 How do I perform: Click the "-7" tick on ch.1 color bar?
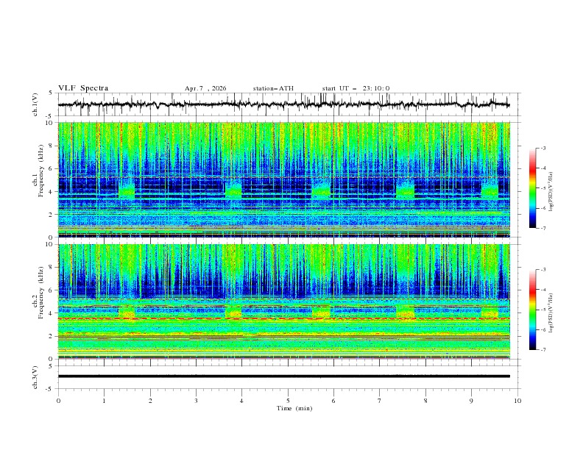[543, 229]
